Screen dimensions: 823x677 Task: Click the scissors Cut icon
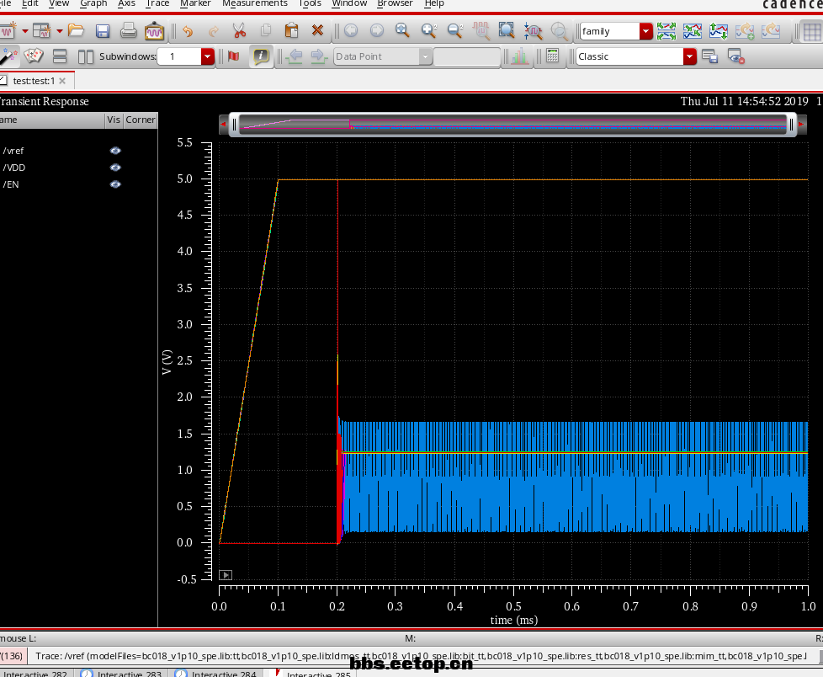click(x=239, y=31)
